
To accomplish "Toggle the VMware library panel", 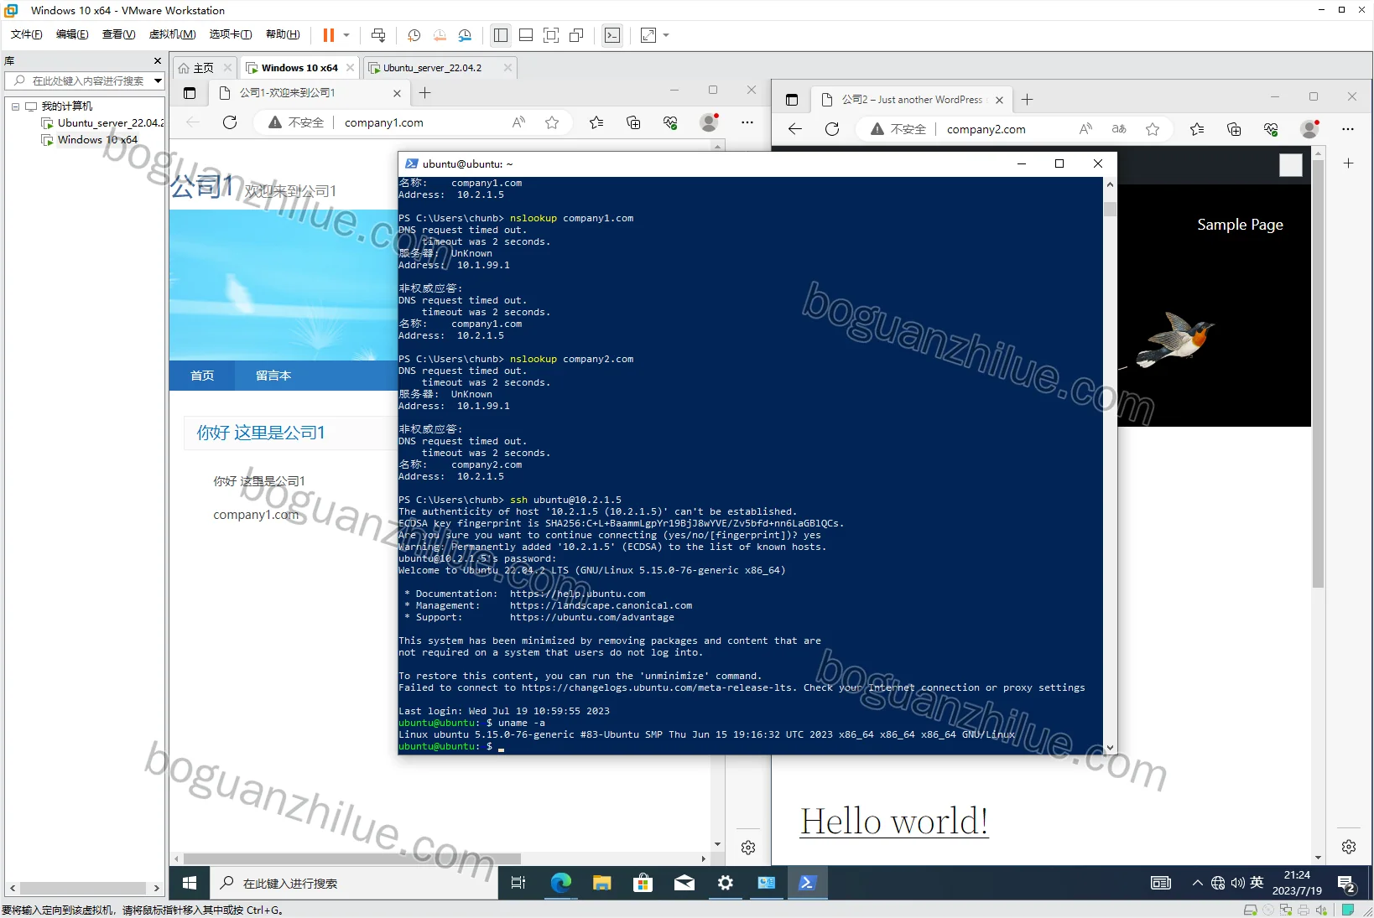I will (x=501, y=35).
